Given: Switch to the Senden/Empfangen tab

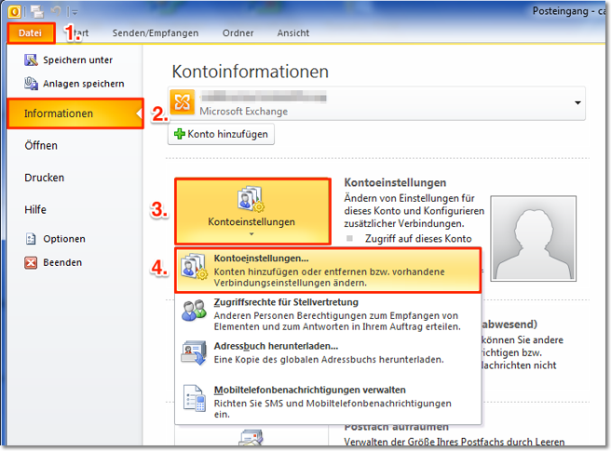Looking at the screenshot, I should (156, 33).
